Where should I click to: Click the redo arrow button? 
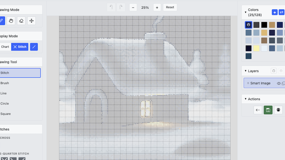(x=121, y=8)
